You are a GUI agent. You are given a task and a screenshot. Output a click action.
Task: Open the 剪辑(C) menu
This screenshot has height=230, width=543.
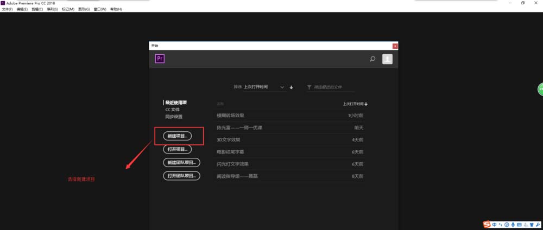37,9
